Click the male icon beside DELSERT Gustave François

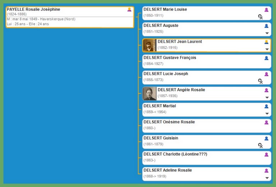[x=266, y=58]
